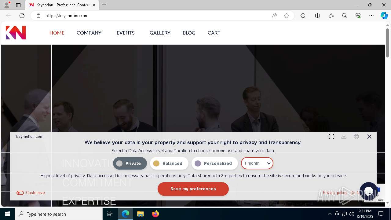Open the tab actions menu icon
Screen dimensions: 391x220
click(x=18, y=5)
